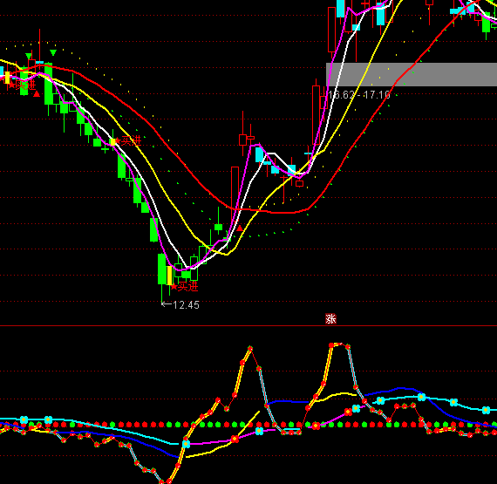Click the lowest green candlestick above 12.45
Viewport: 497px width, 484px height.
click(161, 269)
